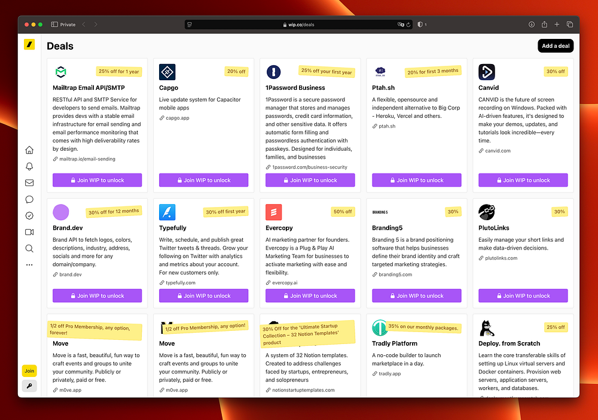Click the yellow Join button in sidebar
Screen dimensions: 598x420
[x=29, y=371]
